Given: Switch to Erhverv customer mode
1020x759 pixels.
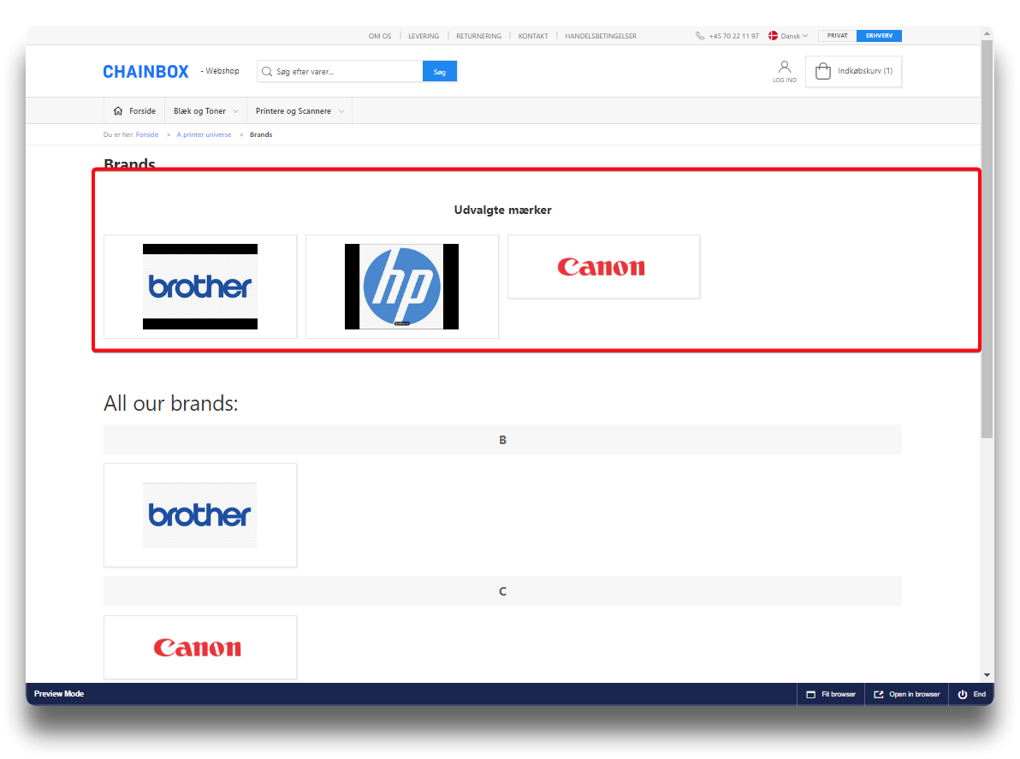Looking at the screenshot, I should [x=879, y=36].
